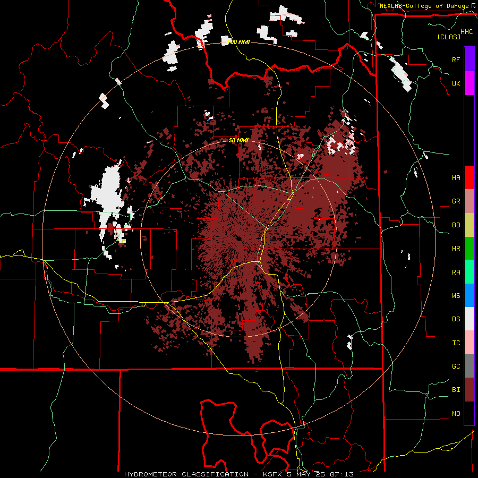The width and height of the screenshot is (478, 478).
Task: Click the purple RF legend color swatch
Action: [x=469, y=59]
